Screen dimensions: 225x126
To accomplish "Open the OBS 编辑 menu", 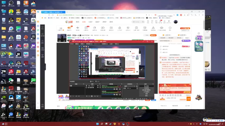I will pos(77,44).
